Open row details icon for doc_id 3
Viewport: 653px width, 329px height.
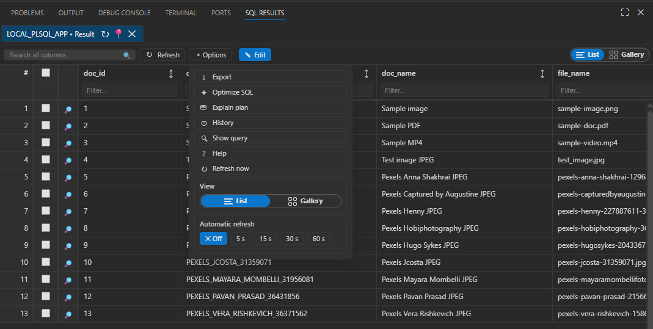point(68,143)
